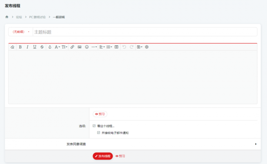267x164 pixels.
Task: Apply strikethrough formatting
Action: 42,47
